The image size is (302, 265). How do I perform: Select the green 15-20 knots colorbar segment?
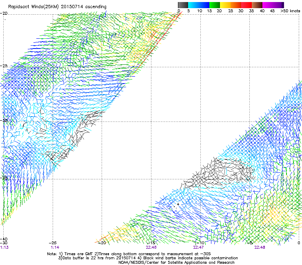coord(215,5)
